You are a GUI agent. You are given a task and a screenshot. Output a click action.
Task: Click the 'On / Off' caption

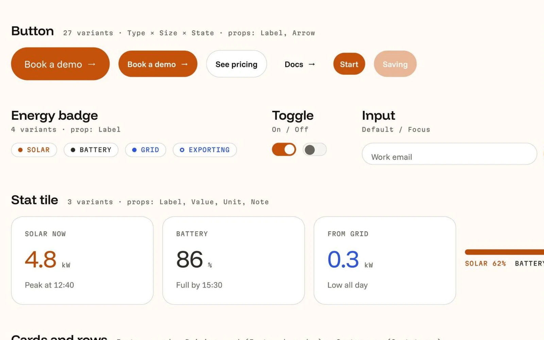coord(290,130)
